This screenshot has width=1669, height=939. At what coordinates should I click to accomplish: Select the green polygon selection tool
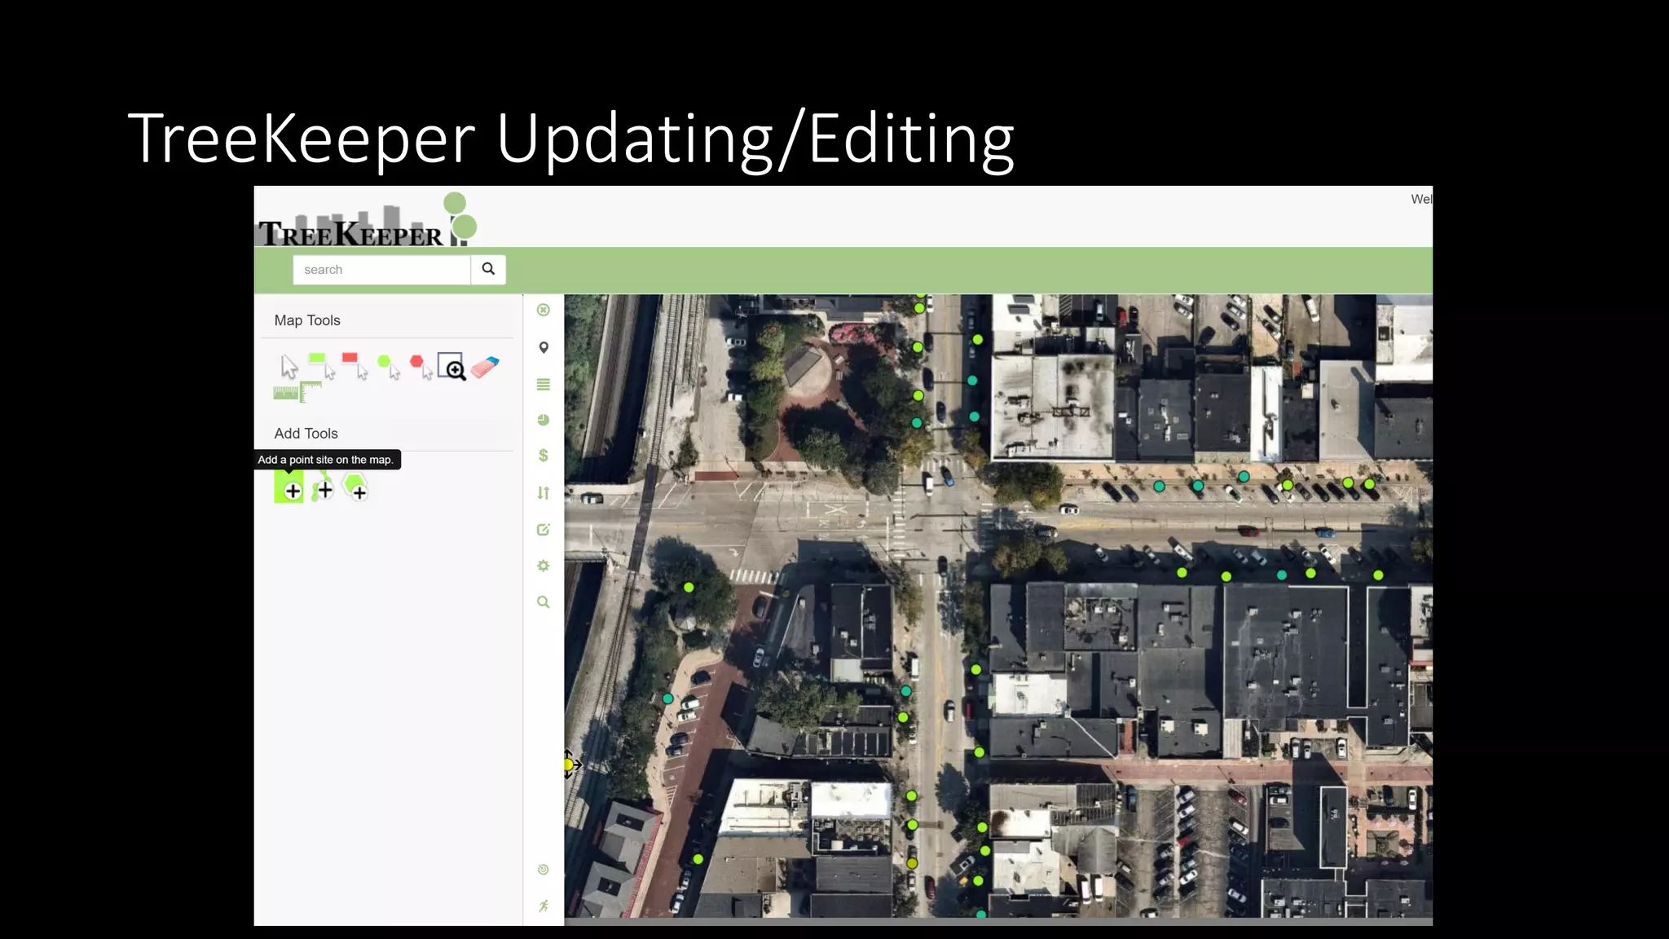click(x=388, y=366)
